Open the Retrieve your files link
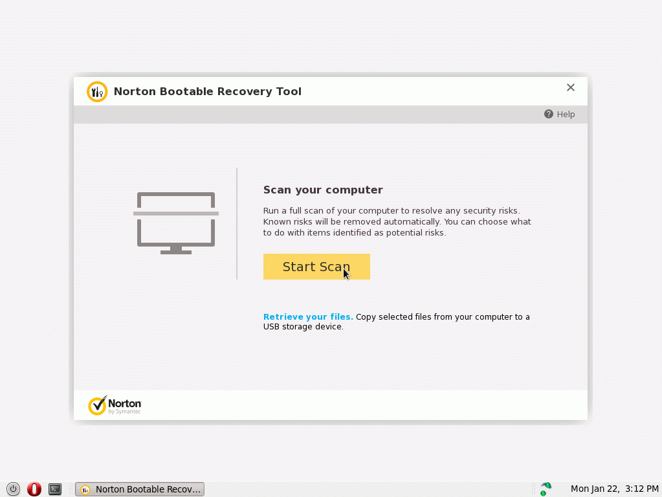The height and width of the screenshot is (497, 662). [x=308, y=316]
